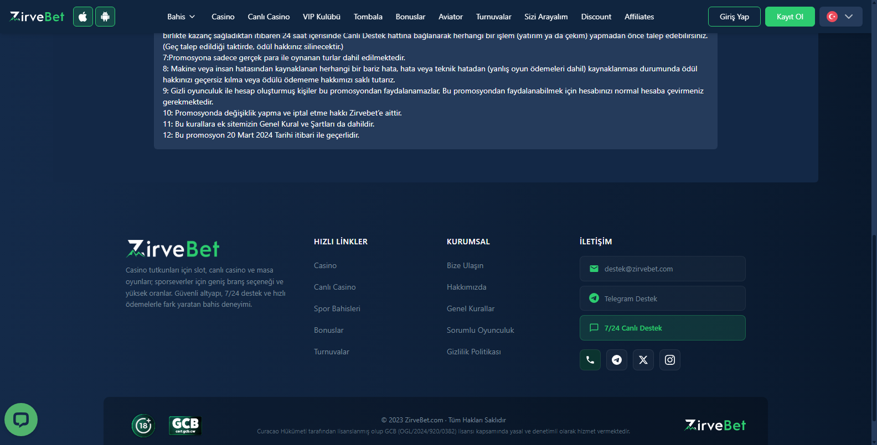Open Turnuvalar in the top navigation
This screenshot has height=445, width=877.
(x=494, y=17)
